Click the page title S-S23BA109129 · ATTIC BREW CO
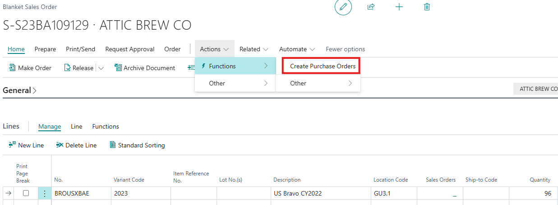The height and width of the screenshot is (205, 558). [x=97, y=25]
